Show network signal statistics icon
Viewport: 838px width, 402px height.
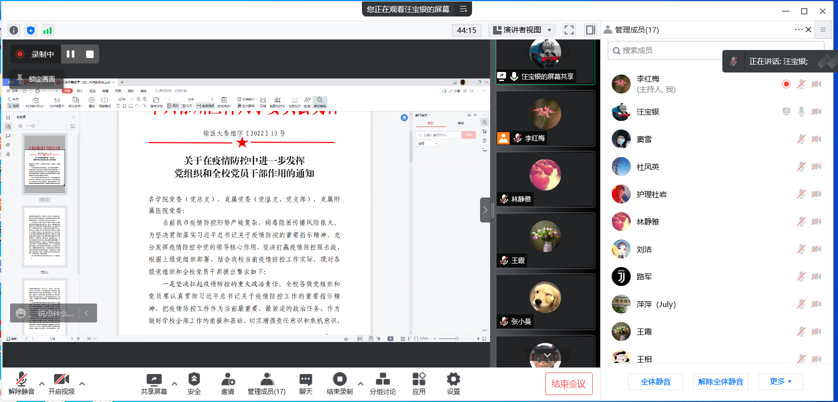point(48,30)
